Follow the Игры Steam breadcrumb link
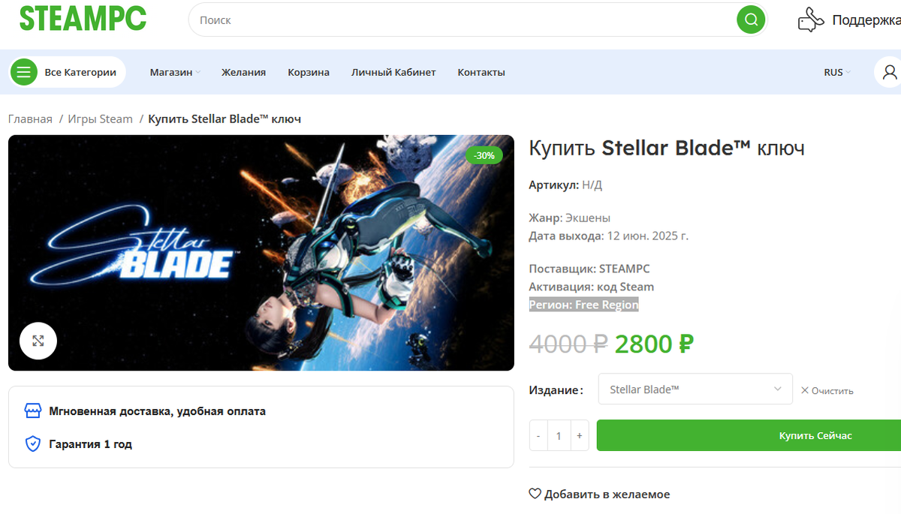Image resolution: width=901 pixels, height=514 pixels. 100,119
